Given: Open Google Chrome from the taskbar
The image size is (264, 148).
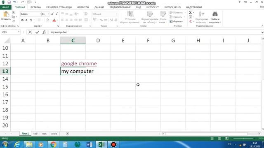Looking at the screenshot, I should click(53, 144).
